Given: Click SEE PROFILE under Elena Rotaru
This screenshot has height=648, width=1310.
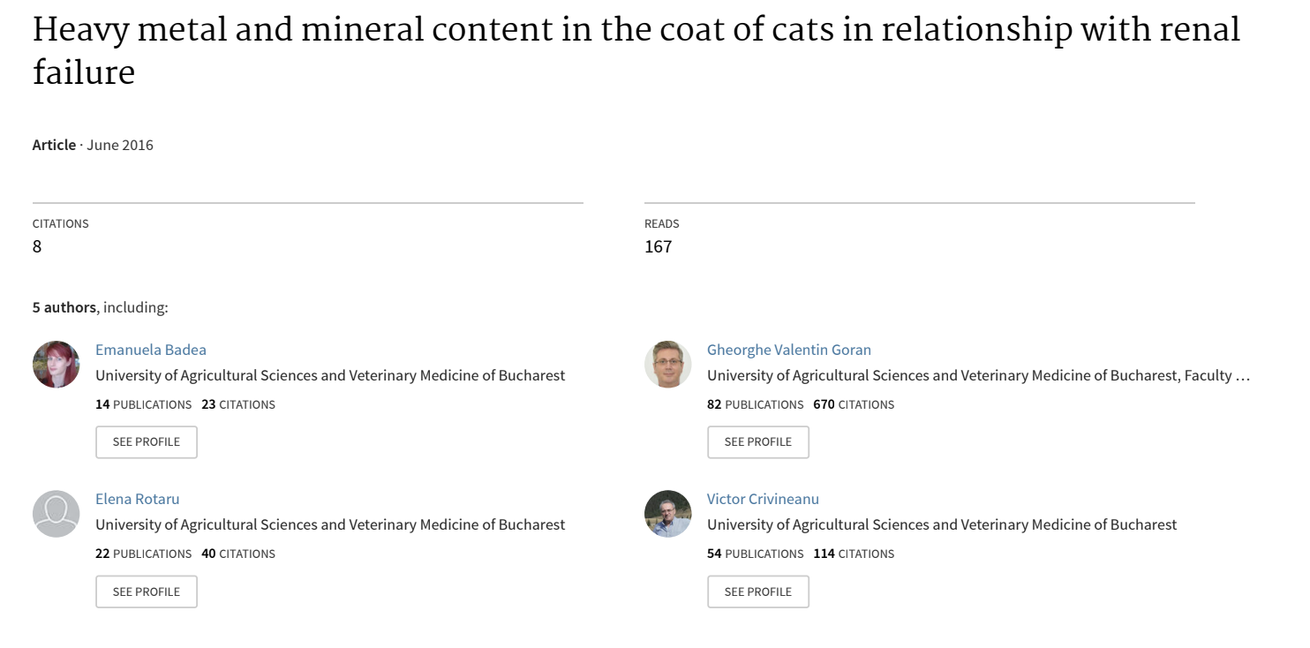Looking at the screenshot, I should [x=147, y=591].
